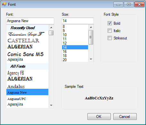Click the Font name text field

[x=30, y=21]
